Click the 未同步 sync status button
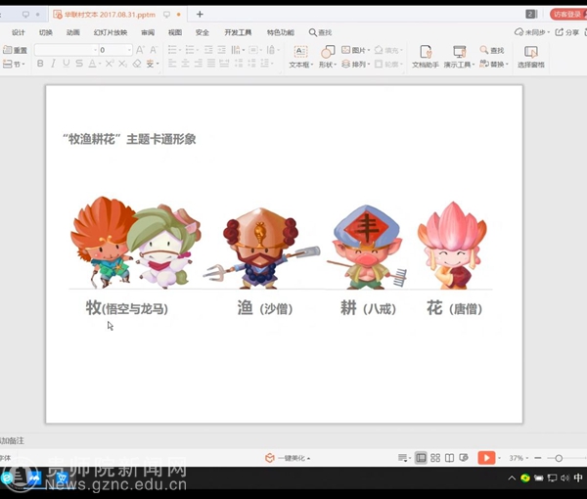The image size is (587, 499). point(531,32)
